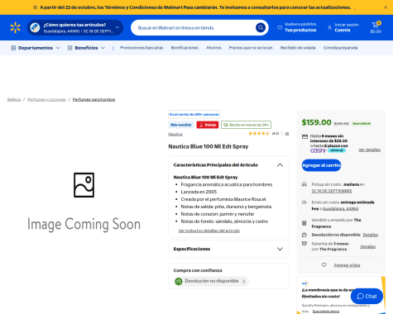The width and height of the screenshot is (393, 314).
Task: Click Ver detalles for financing
Action: (370, 150)
